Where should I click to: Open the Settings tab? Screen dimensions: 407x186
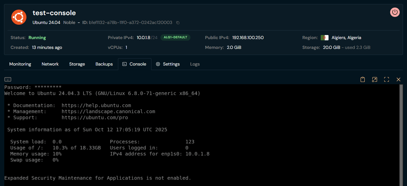(x=168, y=64)
